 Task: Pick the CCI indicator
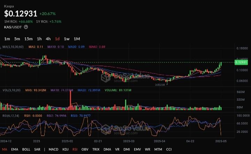coord(169,149)
